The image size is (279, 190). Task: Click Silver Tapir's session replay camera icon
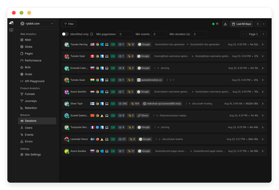coord(113,104)
